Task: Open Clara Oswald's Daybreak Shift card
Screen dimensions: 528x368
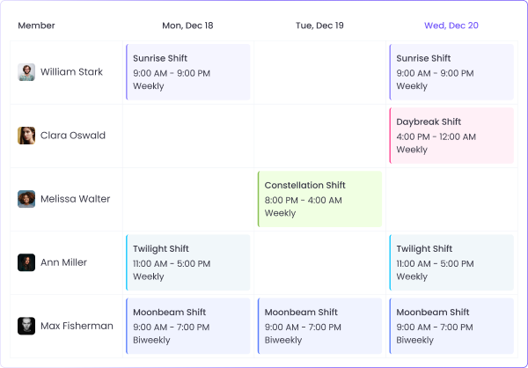Action: point(451,136)
